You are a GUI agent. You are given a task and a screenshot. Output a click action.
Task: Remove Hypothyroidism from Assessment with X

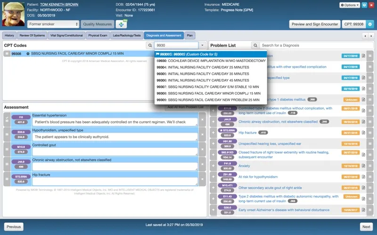point(203,134)
